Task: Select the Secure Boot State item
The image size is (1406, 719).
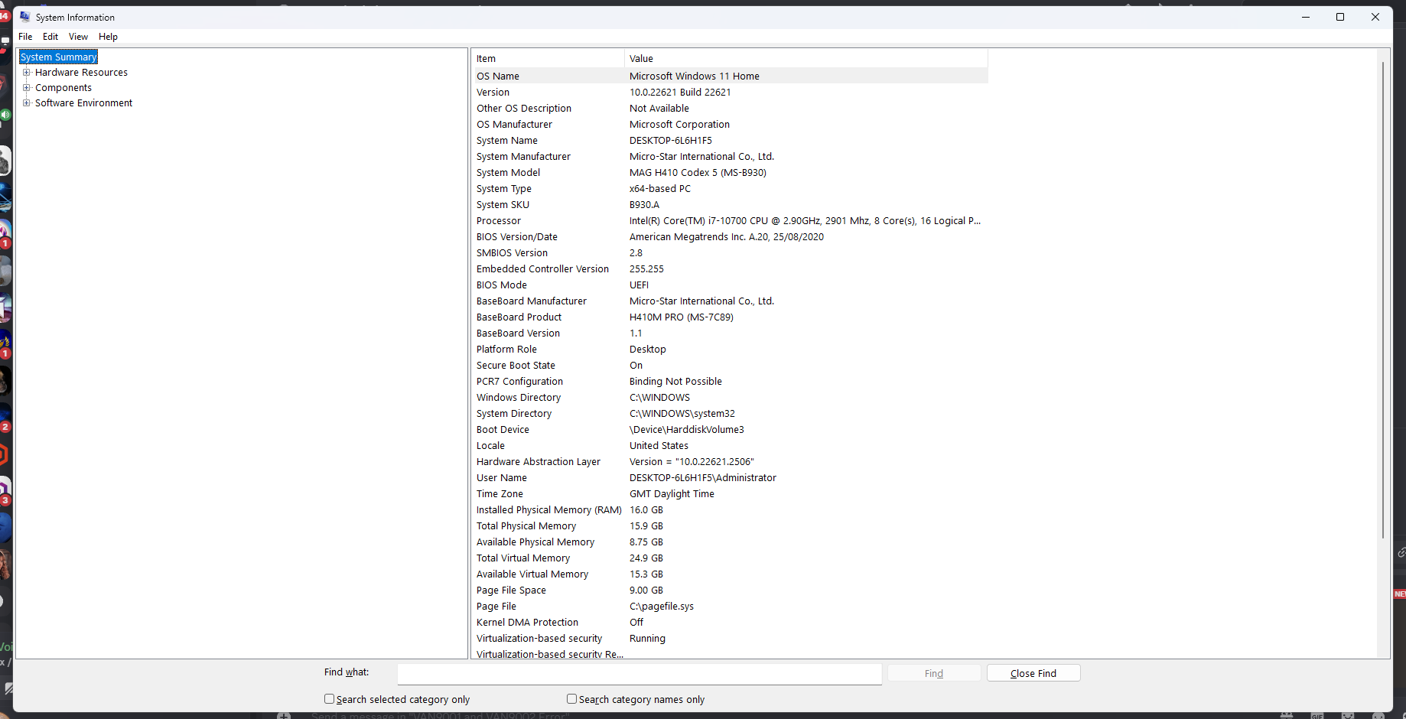Action: (x=516, y=366)
